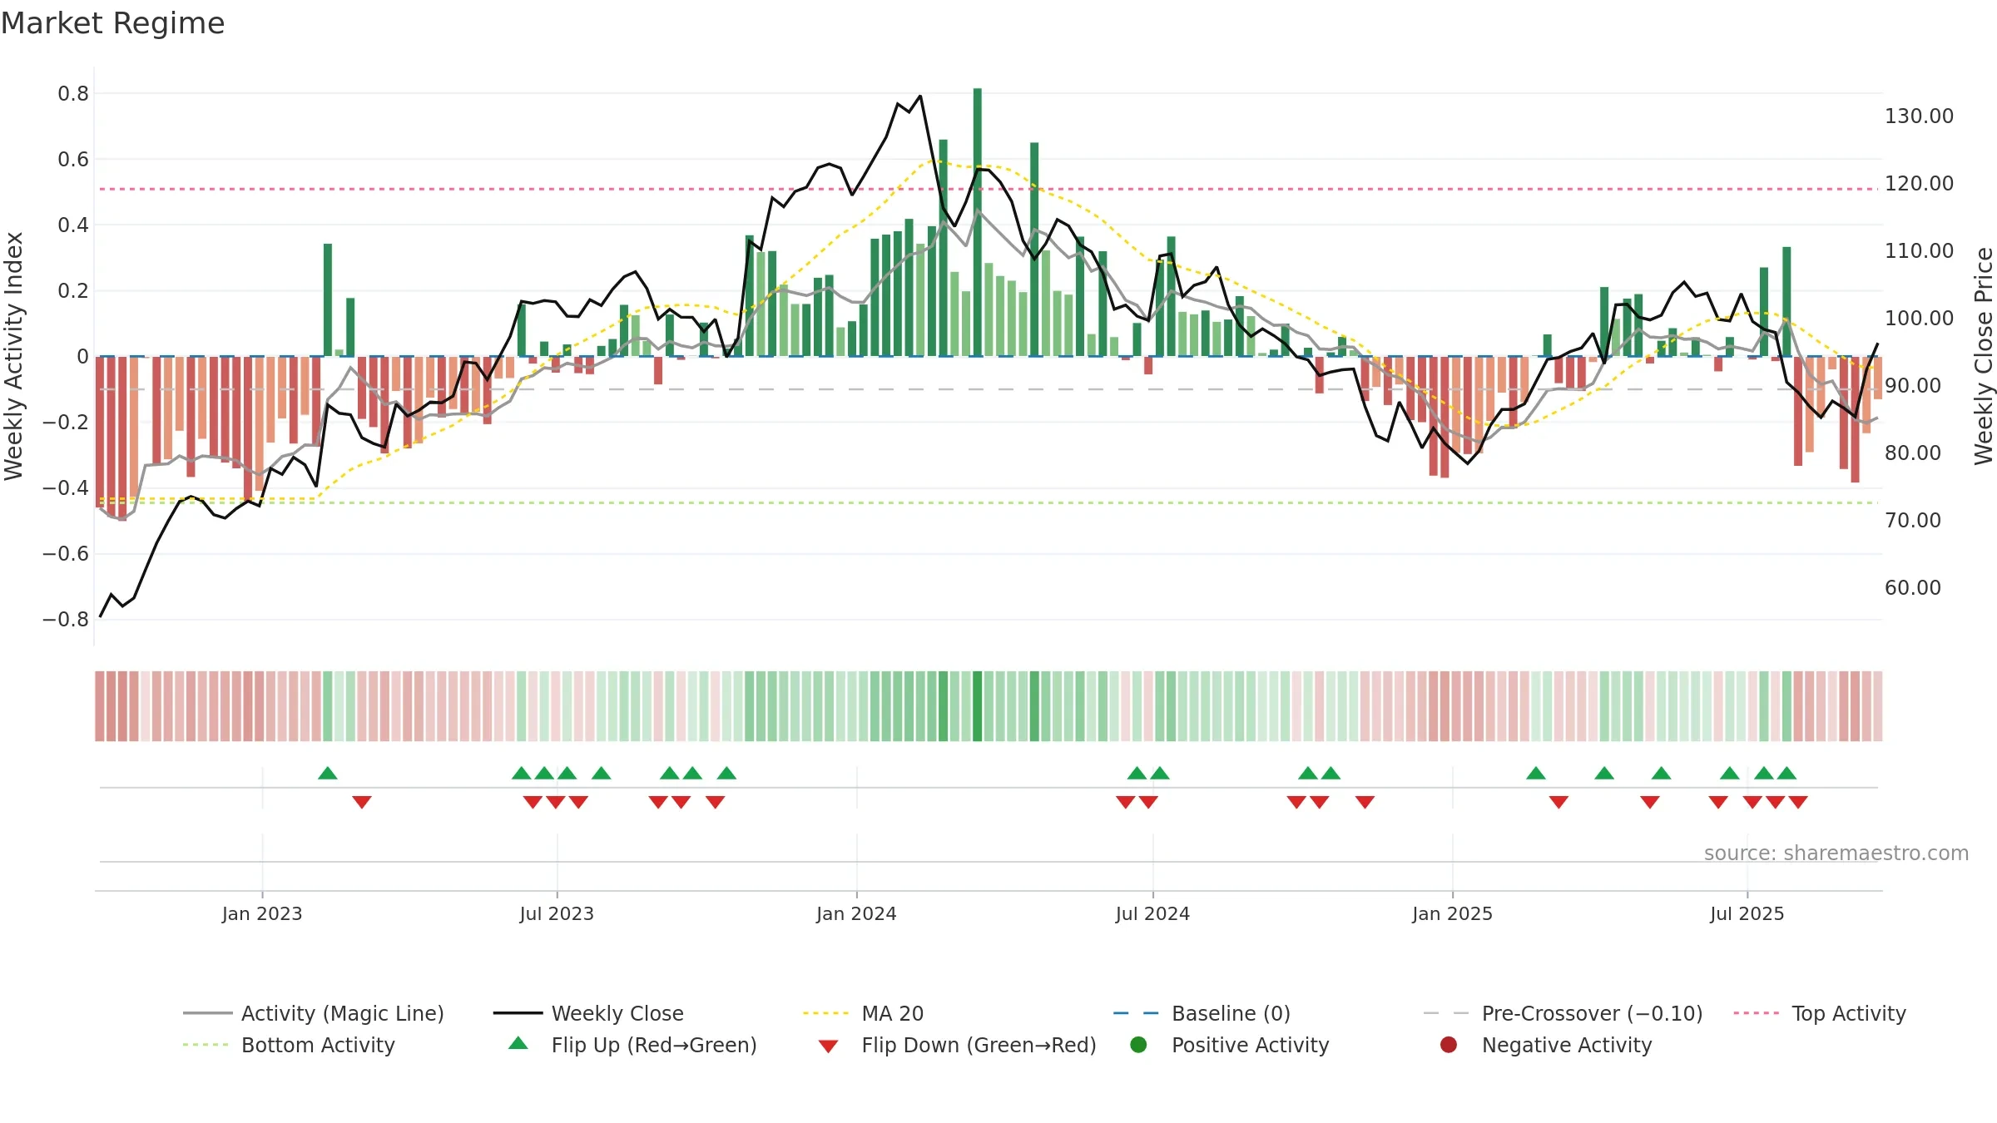The image size is (1997, 1123).
Task: Click the Weekly Close Price axis title
Action: 1984,356
